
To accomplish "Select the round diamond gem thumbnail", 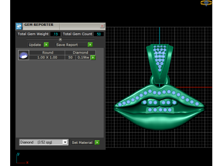I will 24,55.
